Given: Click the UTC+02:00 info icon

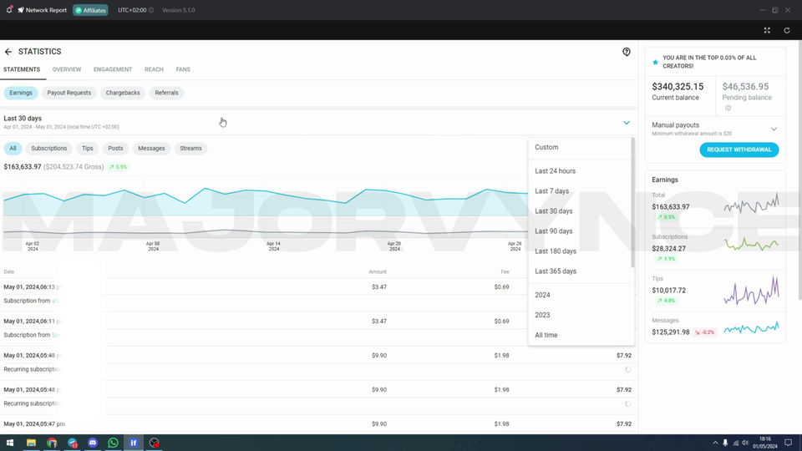Looking at the screenshot, I should pos(151,10).
